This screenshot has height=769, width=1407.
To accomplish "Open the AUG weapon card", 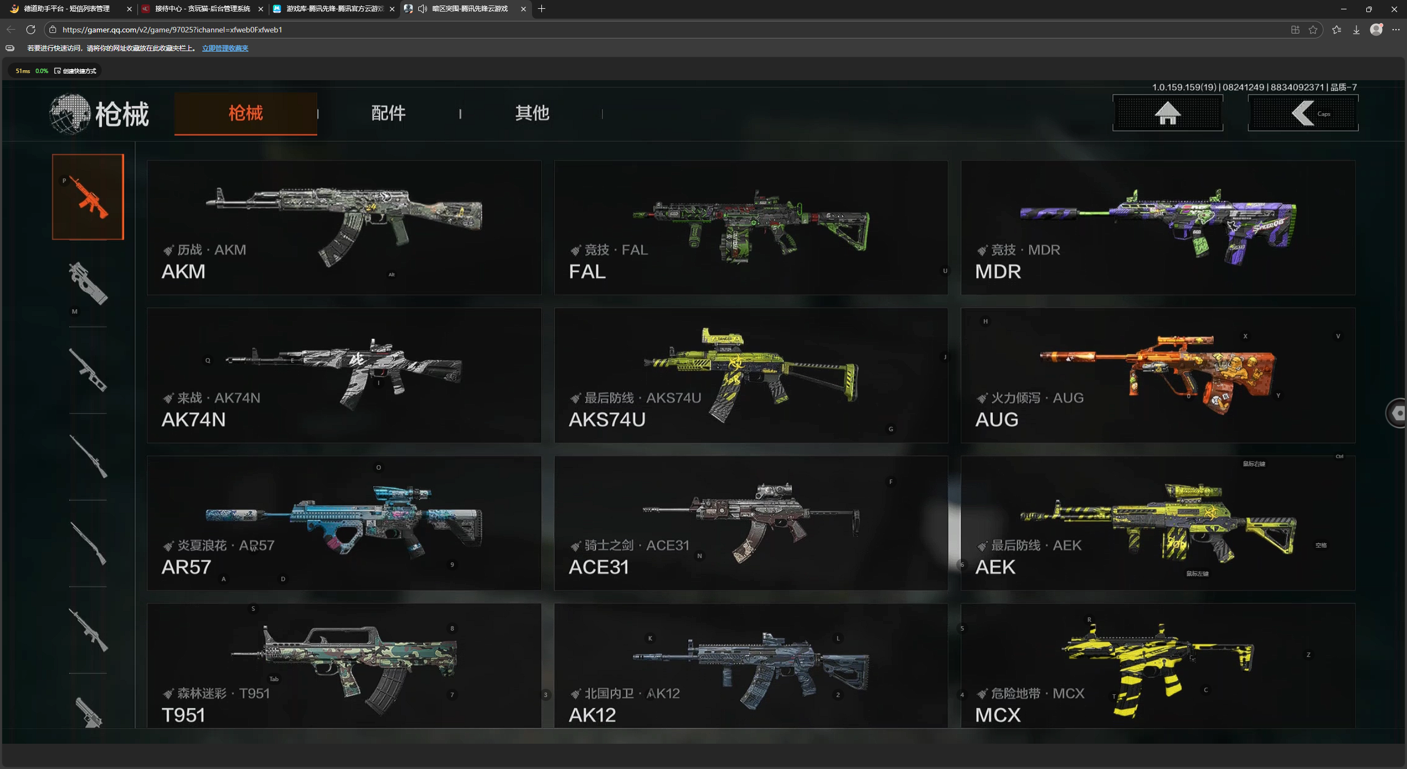I will click(1157, 375).
